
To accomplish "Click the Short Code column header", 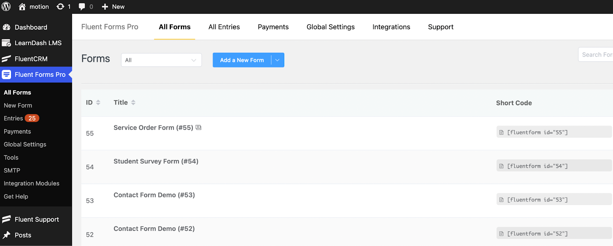I will (514, 103).
